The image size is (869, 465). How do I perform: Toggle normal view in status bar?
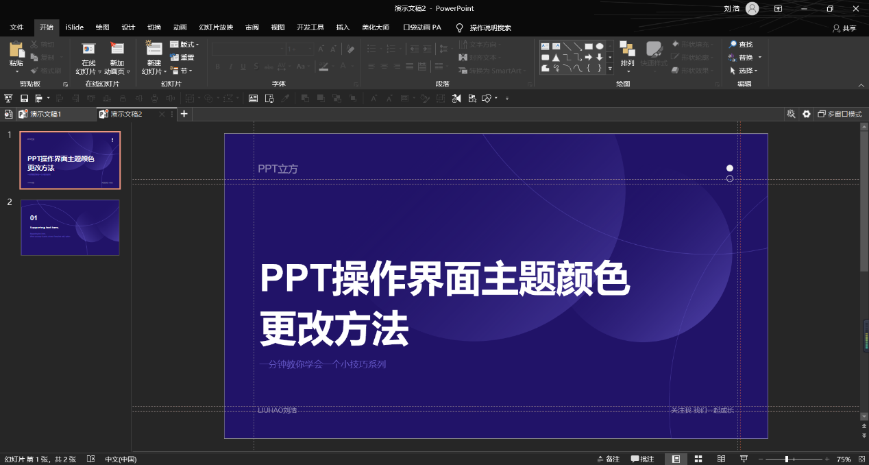(x=676, y=459)
